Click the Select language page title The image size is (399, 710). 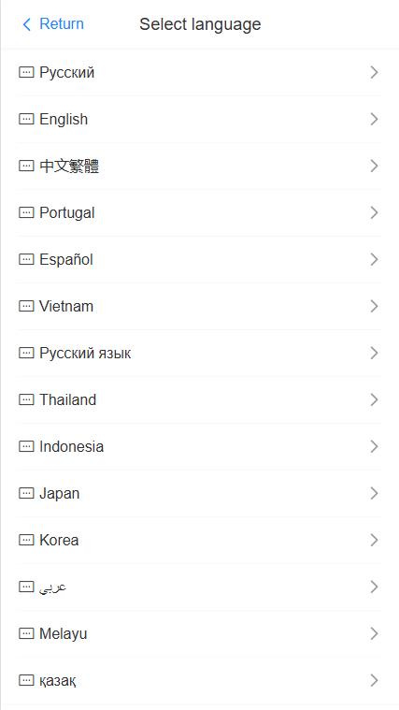pos(200,24)
